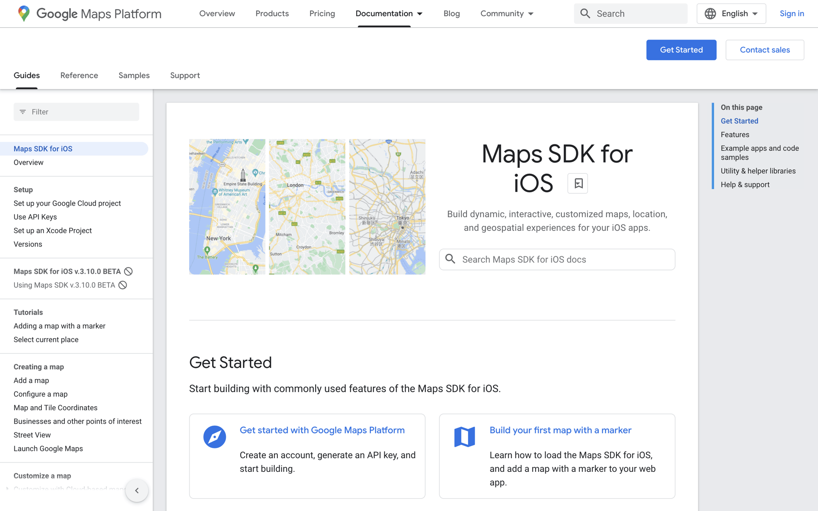Switch to the Samples tab
Viewport: 818px width, 511px height.
[134, 75]
